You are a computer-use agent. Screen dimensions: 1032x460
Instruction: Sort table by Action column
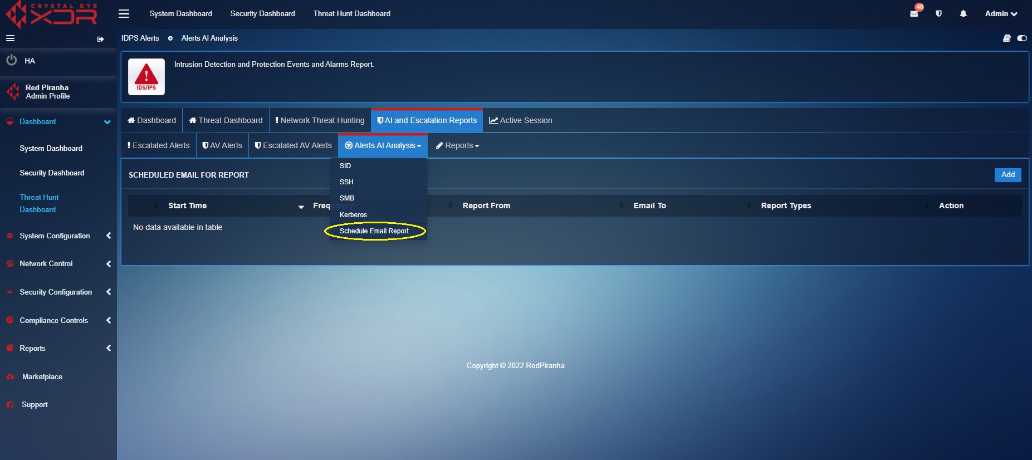pos(951,205)
